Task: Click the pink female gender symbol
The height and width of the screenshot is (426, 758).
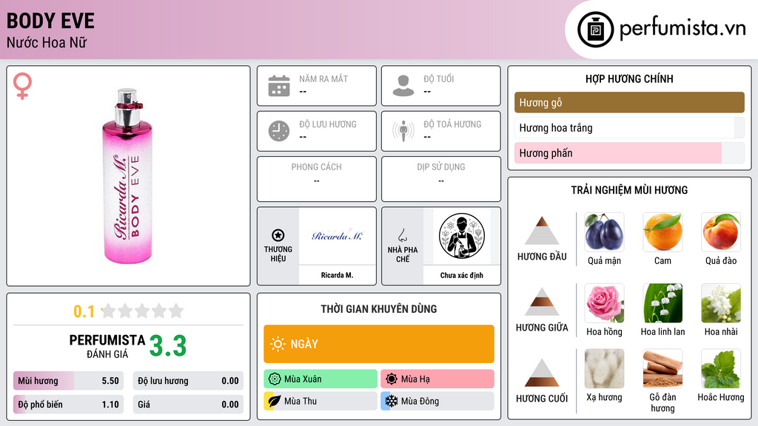Action: pos(22,86)
